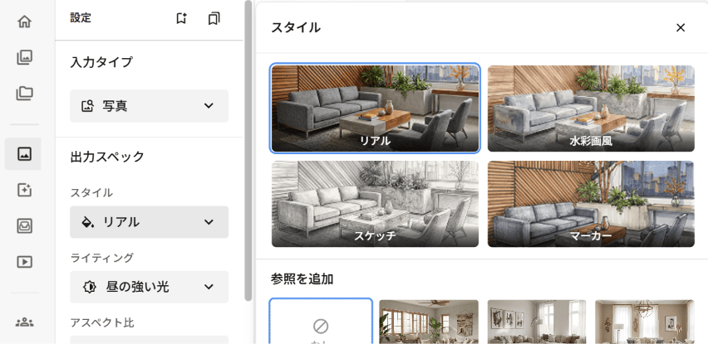Close the スタイル panel
Screen dimensions: 708x344
pos(681,27)
